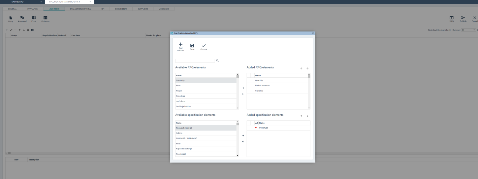The width and height of the screenshot is (478, 179).
Task: Click the red Alt. dot beside Price type
Action: [256, 128]
